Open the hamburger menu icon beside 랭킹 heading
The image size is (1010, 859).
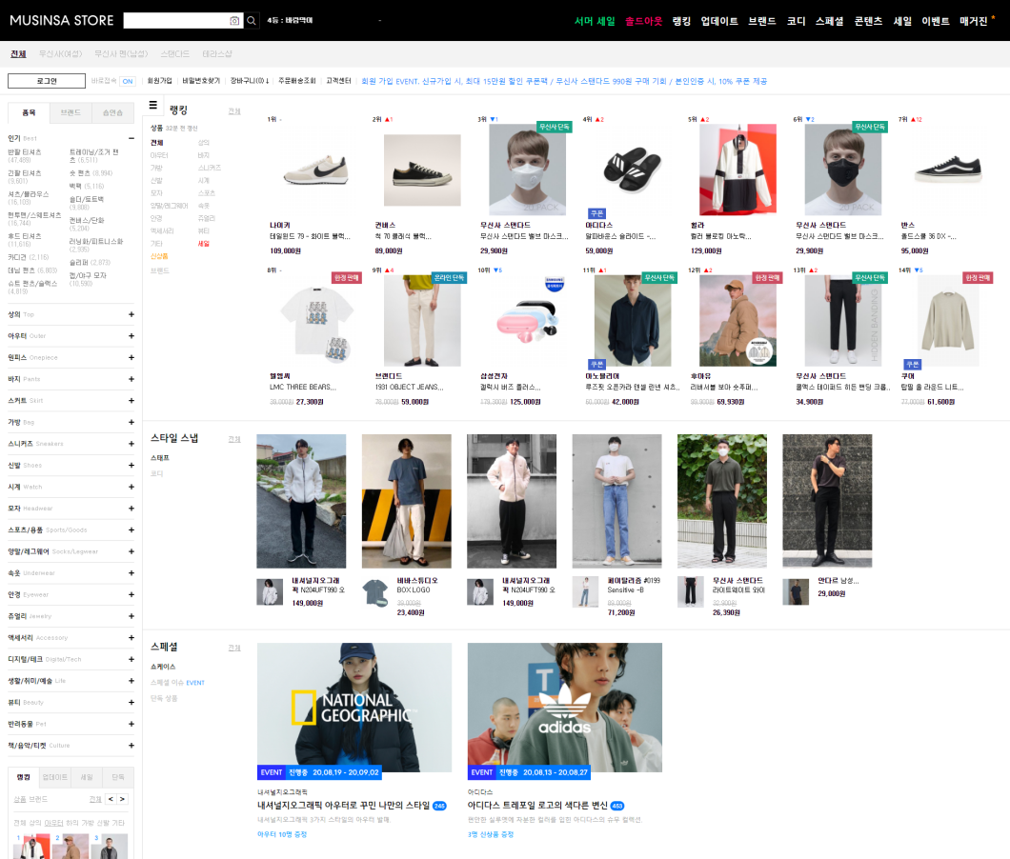[x=152, y=105]
